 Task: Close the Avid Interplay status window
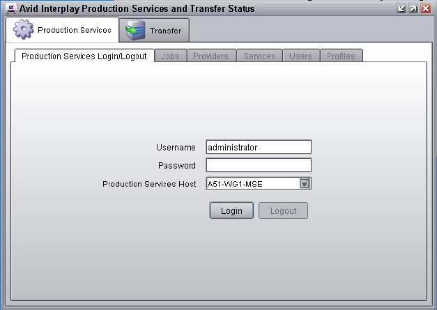point(426,8)
